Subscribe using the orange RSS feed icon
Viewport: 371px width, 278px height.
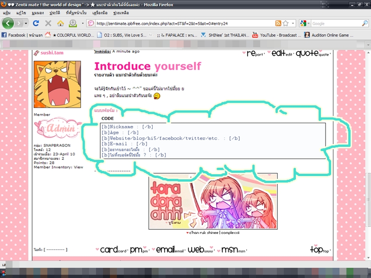[x=278, y=23]
